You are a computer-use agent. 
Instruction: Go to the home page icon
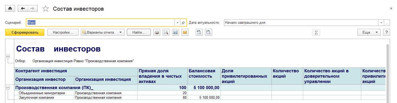pyautogui.click(x=10, y=9)
